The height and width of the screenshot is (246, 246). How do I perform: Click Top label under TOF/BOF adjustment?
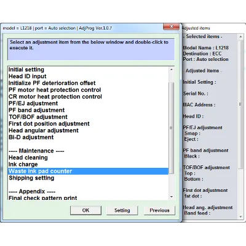[x=189, y=173]
